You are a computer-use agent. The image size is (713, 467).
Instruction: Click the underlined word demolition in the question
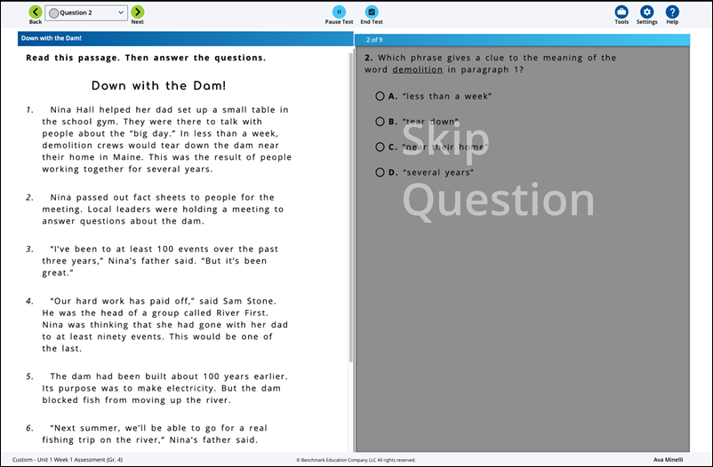[x=418, y=69]
